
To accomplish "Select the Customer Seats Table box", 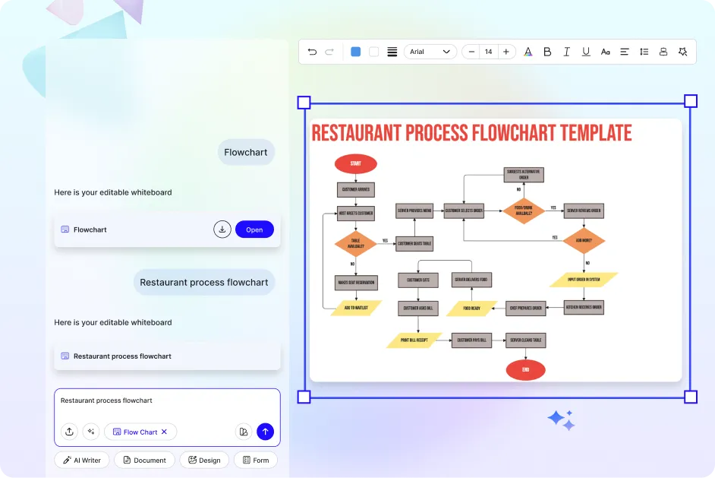I will pyautogui.click(x=414, y=243).
